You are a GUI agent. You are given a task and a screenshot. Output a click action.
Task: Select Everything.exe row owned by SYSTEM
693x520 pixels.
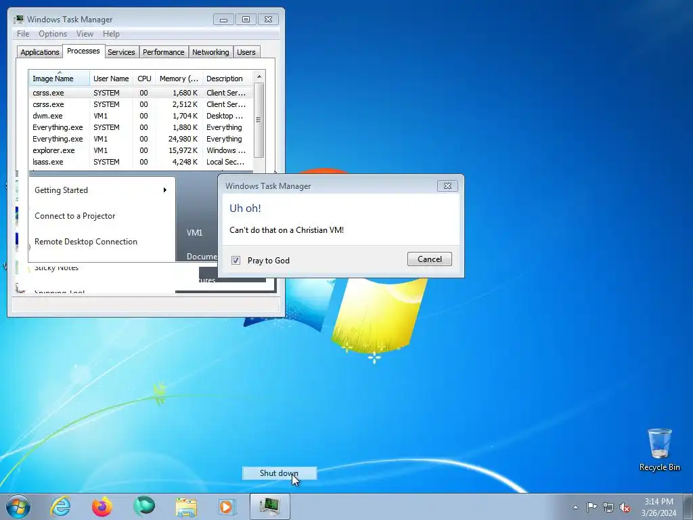click(x=141, y=127)
